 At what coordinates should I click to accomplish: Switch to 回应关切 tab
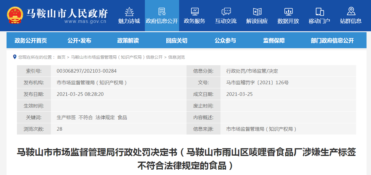[x=177, y=41]
